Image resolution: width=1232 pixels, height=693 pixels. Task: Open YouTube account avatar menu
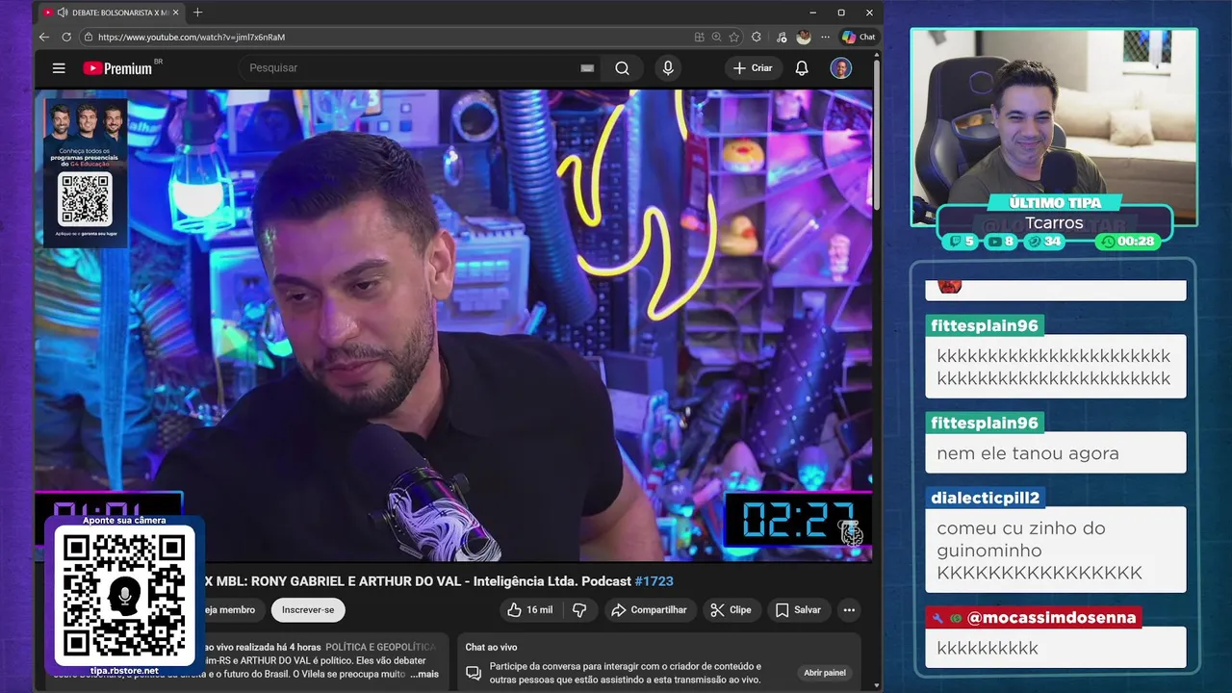click(841, 68)
